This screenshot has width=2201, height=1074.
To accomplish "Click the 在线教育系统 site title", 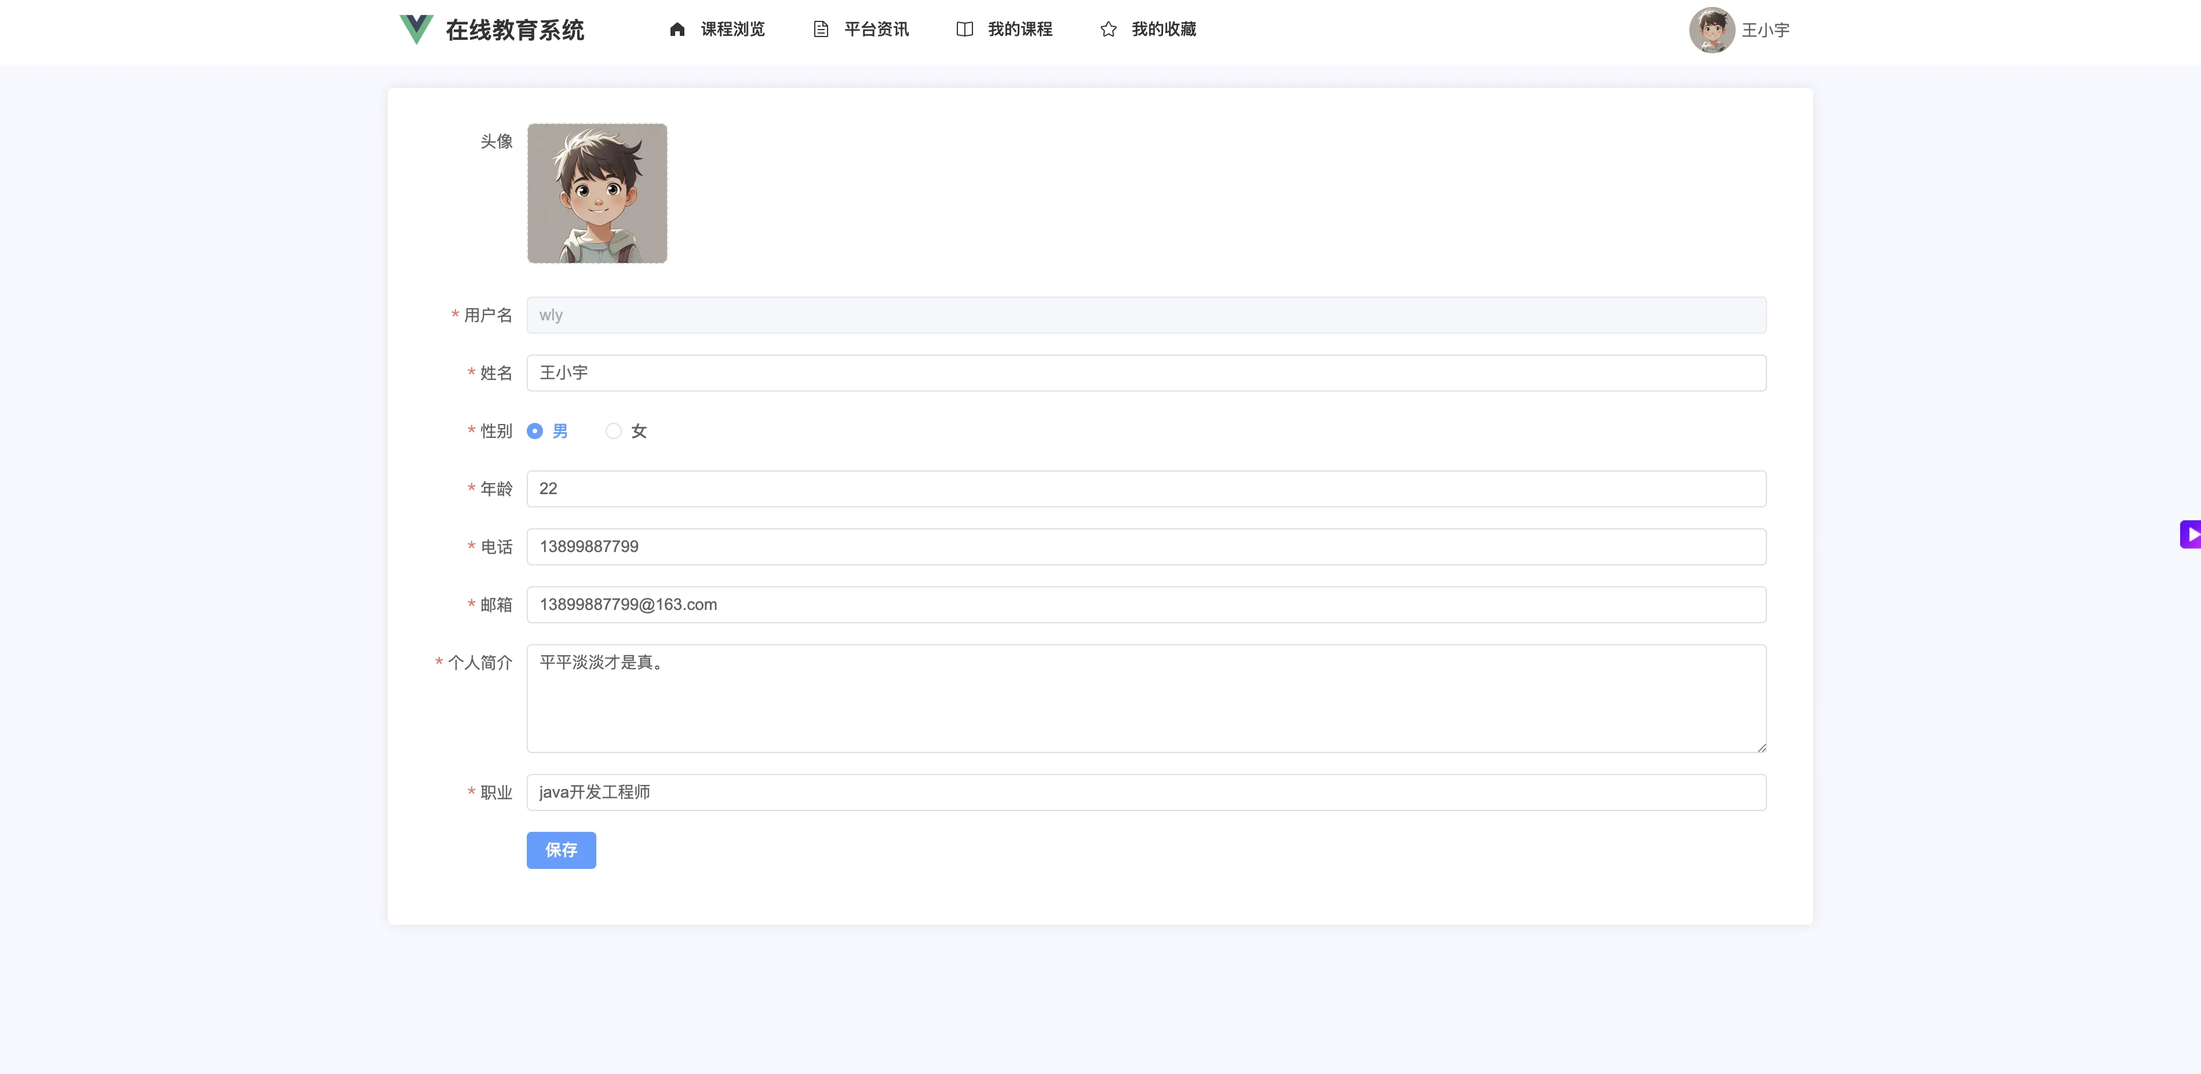I will pos(515,31).
